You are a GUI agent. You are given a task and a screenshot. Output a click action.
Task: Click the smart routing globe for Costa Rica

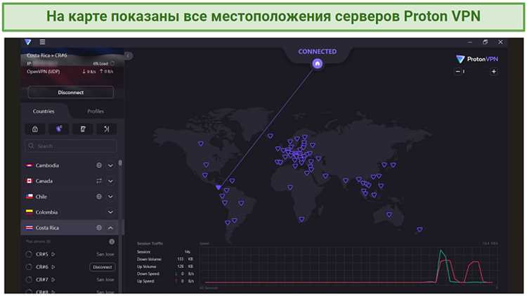(x=99, y=228)
